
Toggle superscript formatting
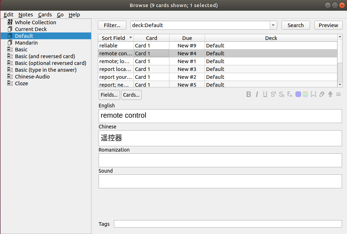[273, 94]
